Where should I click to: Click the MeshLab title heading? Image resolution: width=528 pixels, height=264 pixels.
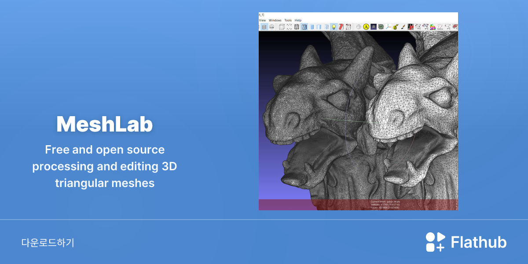[x=105, y=125]
